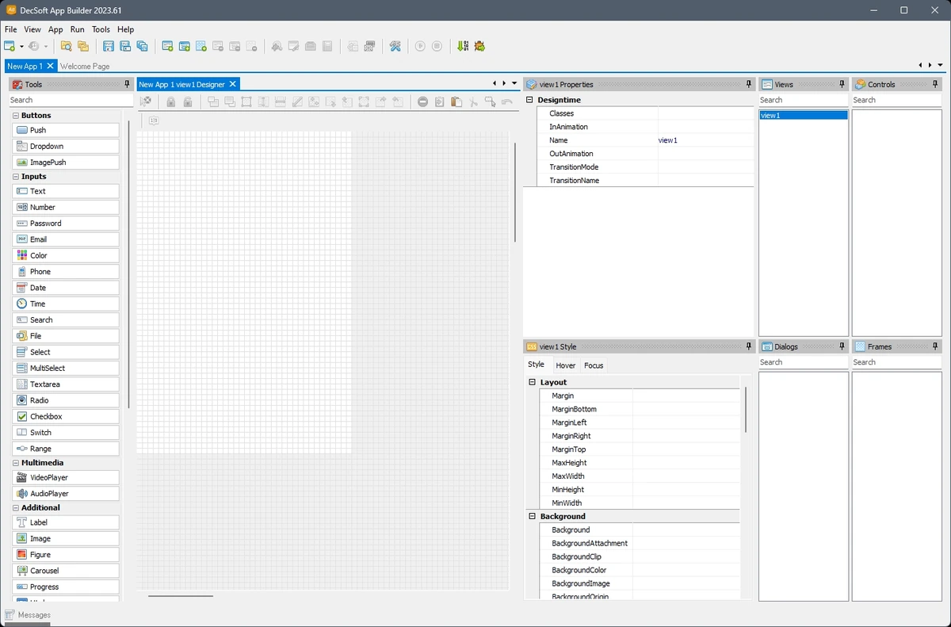Click the Tools panel search field
This screenshot has height=627, width=951.
(x=70, y=100)
